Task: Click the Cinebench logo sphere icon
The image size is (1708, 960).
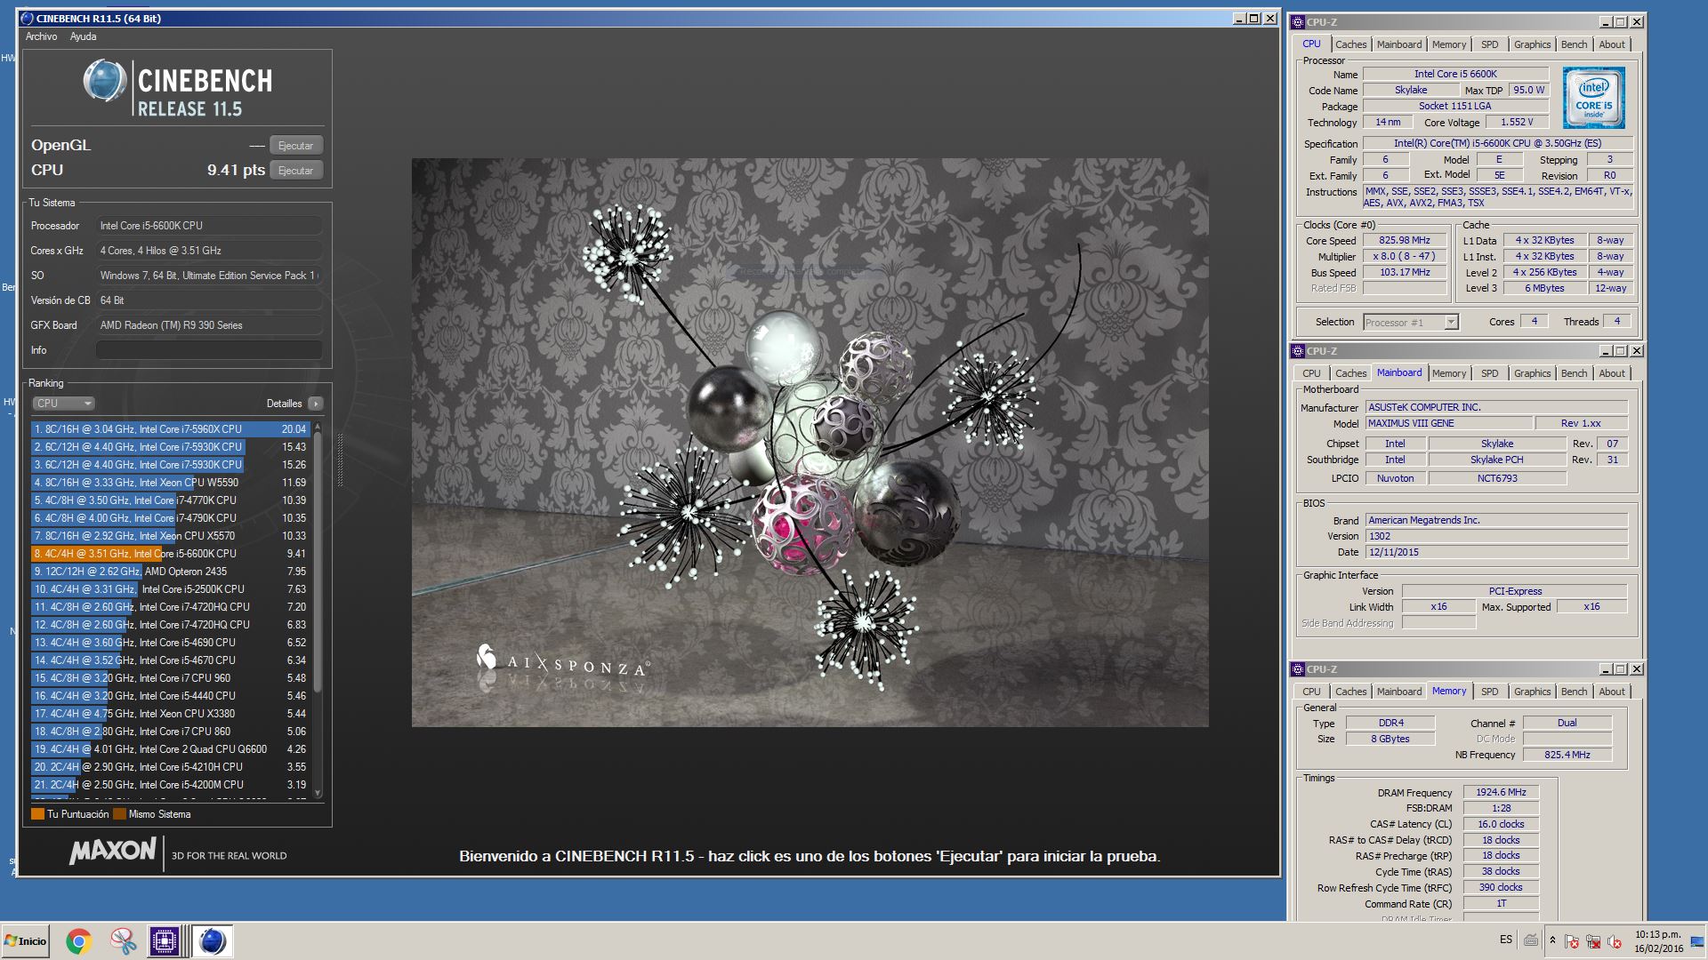Action: pyautogui.click(x=104, y=81)
